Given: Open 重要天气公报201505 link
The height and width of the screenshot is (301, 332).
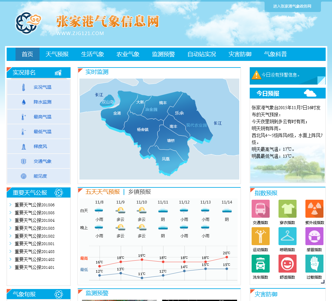Looking at the screenshot, I should point(34,213).
